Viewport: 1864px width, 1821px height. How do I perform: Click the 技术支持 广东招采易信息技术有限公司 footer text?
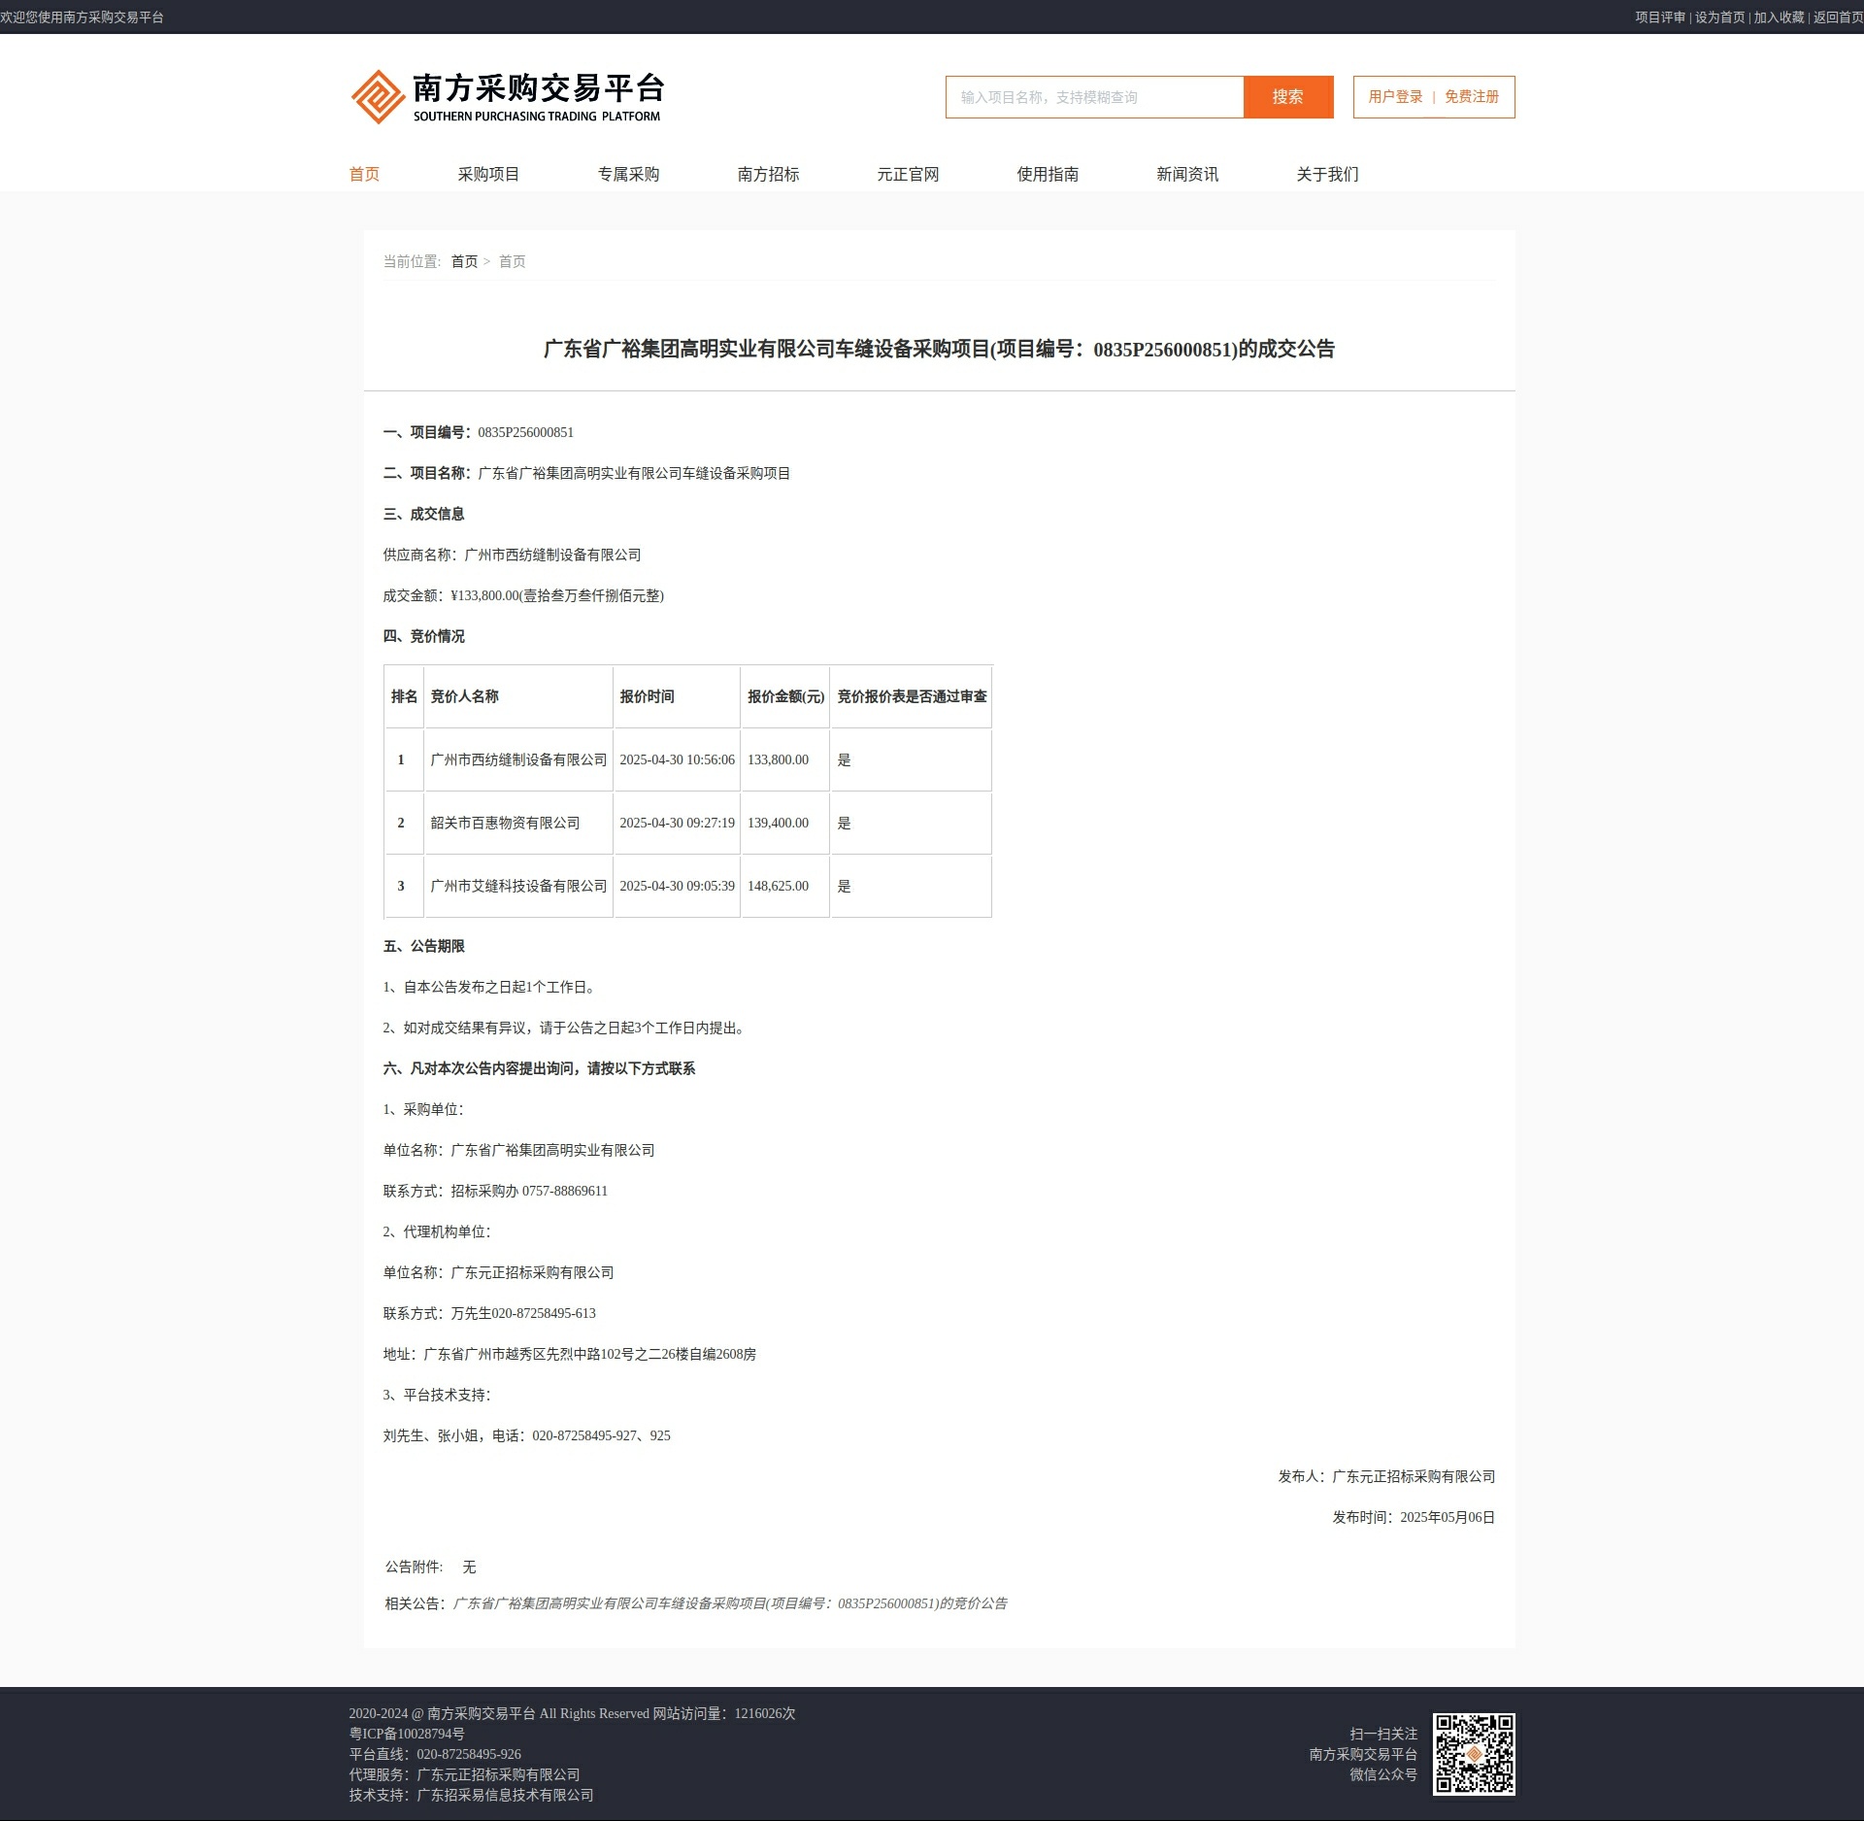point(471,1796)
